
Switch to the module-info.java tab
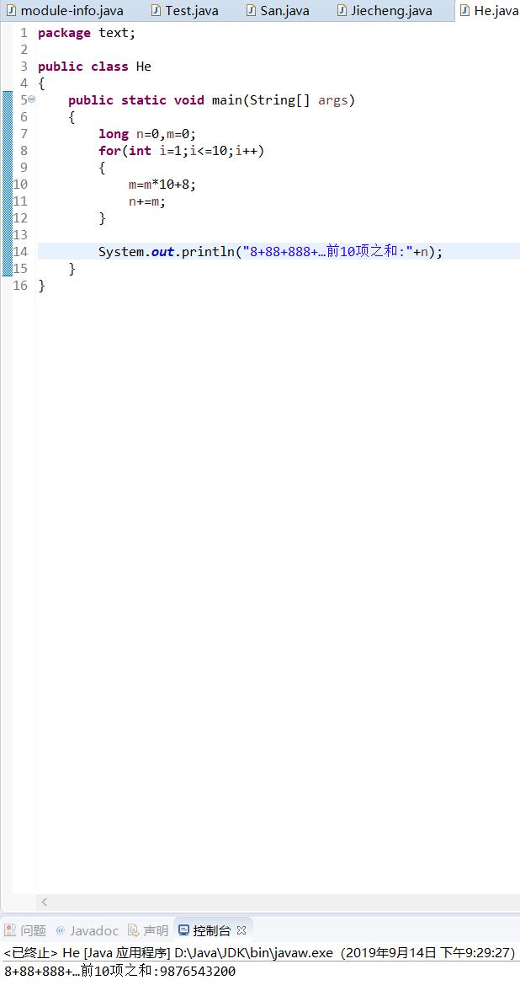(65, 11)
